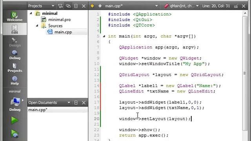This screenshot has width=251, height=141.
Task: Click the editor vertical scrollbar thumb
Action: [x=245, y=73]
